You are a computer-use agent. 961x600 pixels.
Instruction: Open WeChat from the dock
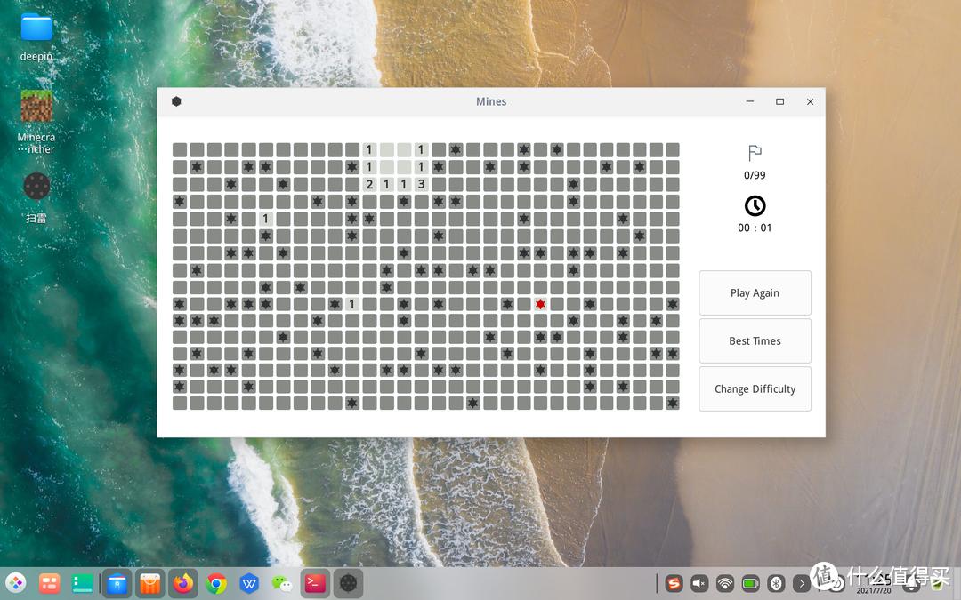(282, 584)
